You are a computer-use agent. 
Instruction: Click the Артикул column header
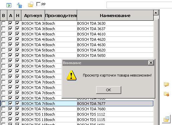33,15
